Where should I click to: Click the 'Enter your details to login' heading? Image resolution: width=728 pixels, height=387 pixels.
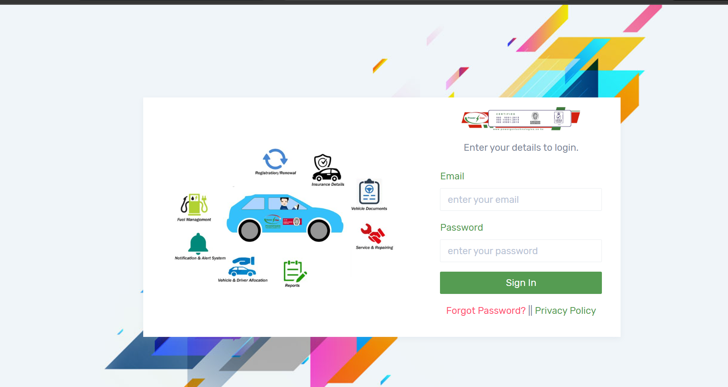521,148
